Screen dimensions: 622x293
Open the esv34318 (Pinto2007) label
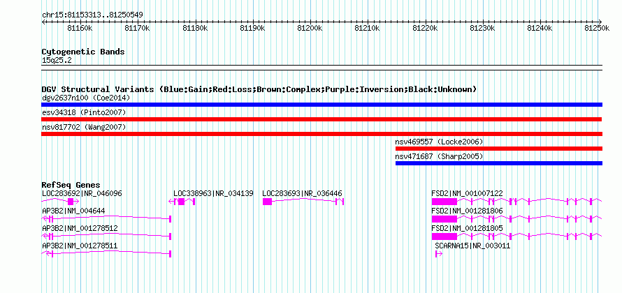[x=84, y=112]
